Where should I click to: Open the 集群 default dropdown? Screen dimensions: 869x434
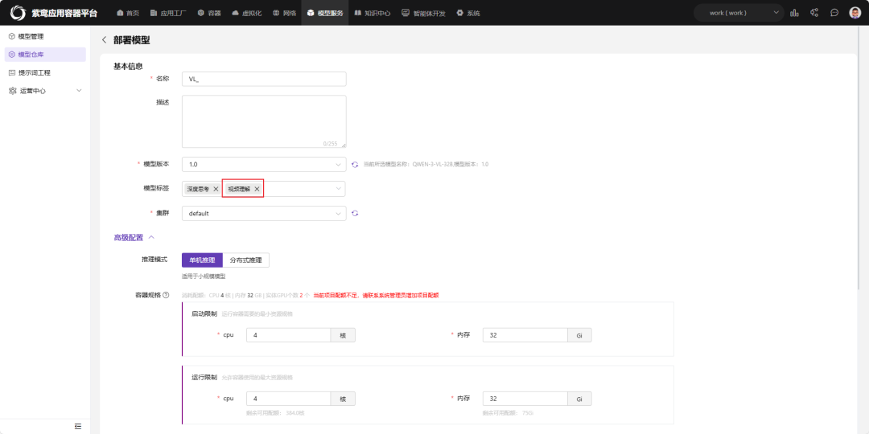pyautogui.click(x=263, y=214)
